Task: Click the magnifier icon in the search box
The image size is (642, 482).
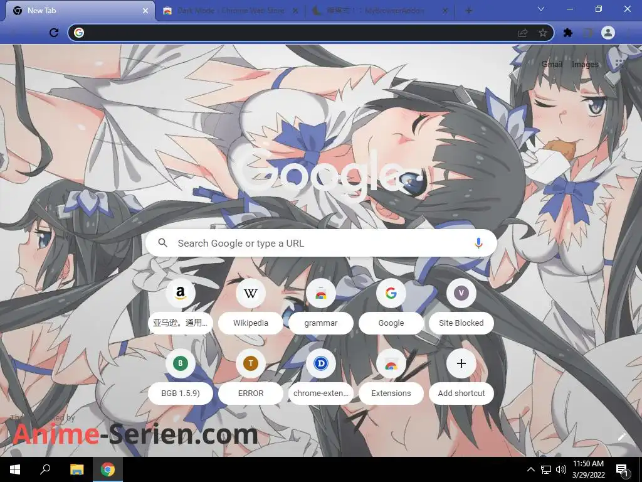Action: (x=162, y=243)
